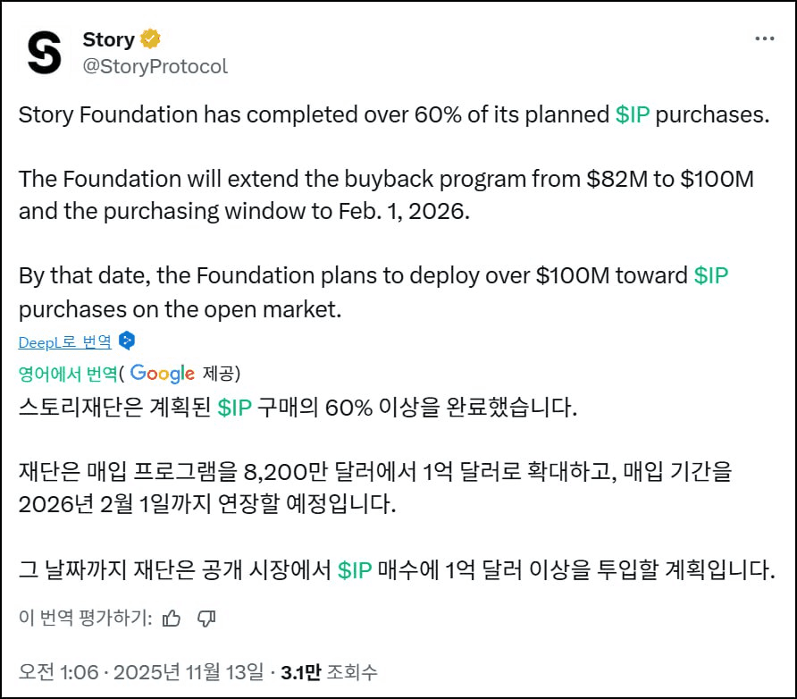Click $IP cashtag after "스토리재단은 계획된"
Image resolution: width=797 pixels, height=699 pixels.
(235, 408)
